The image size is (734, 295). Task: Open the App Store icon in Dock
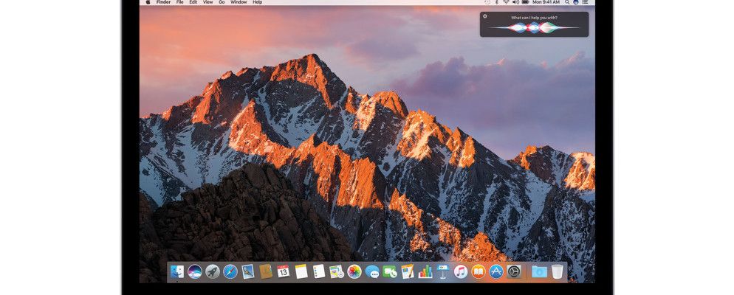(496, 271)
